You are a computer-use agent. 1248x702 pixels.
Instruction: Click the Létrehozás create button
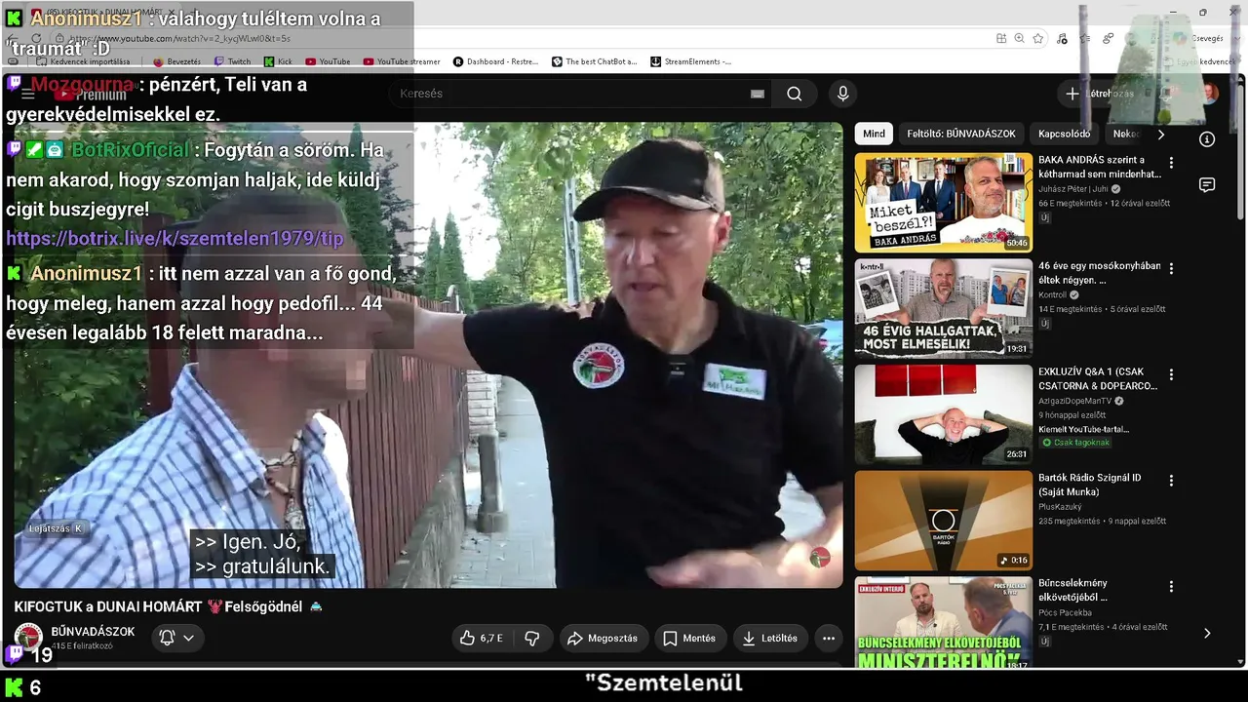tap(1101, 94)
